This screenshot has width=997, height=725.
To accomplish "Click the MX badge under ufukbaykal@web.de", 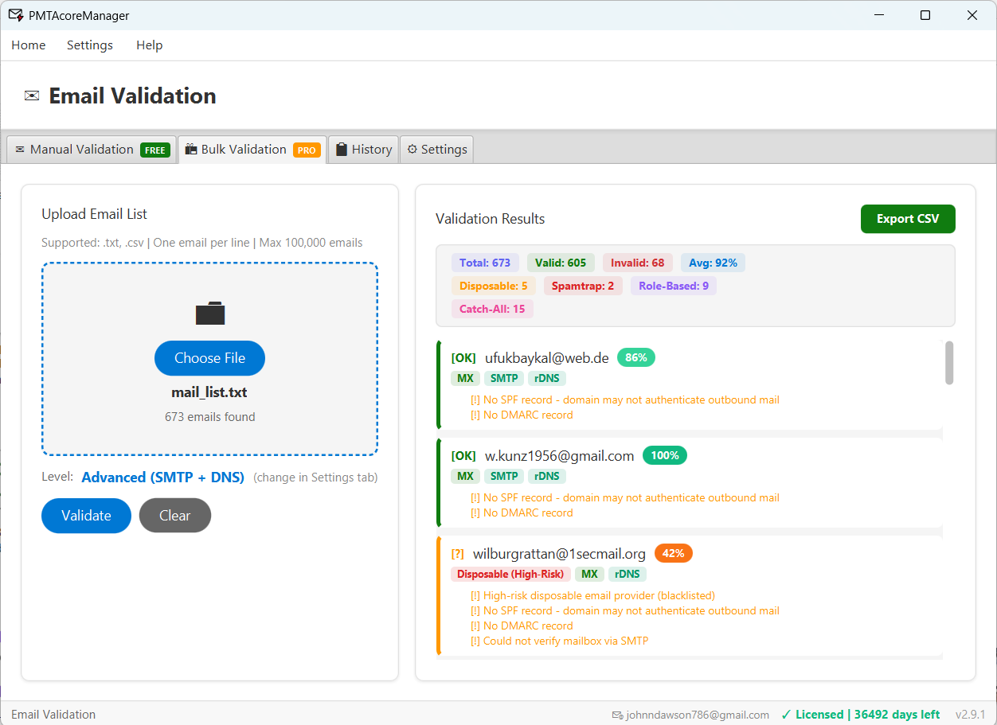I will click(465, 378).
